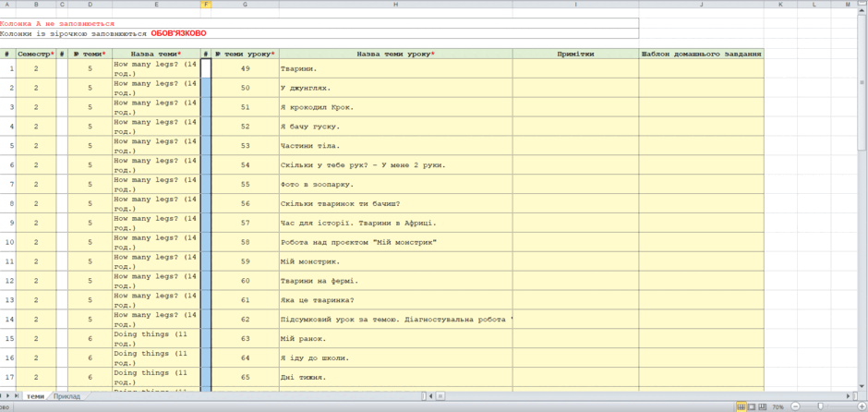Open the 'теми' sheet tab
The width and height of the screenshot is (868, 412).
[x=35, y=396]
